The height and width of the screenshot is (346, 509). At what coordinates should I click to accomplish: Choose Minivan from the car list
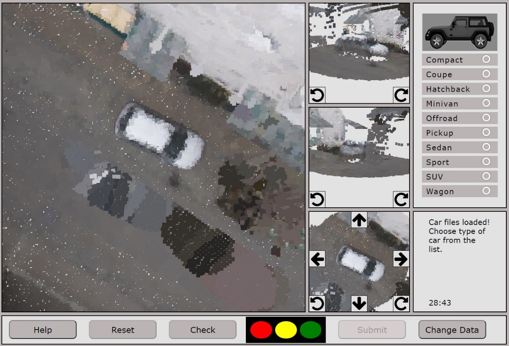(460, 103)
